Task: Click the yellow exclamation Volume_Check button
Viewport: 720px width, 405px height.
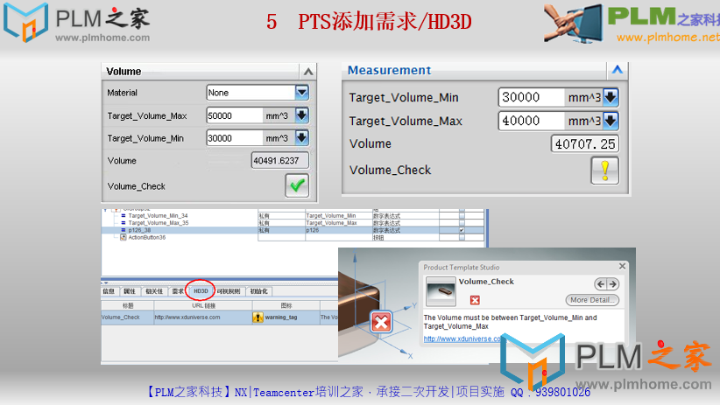Action: 604,171
